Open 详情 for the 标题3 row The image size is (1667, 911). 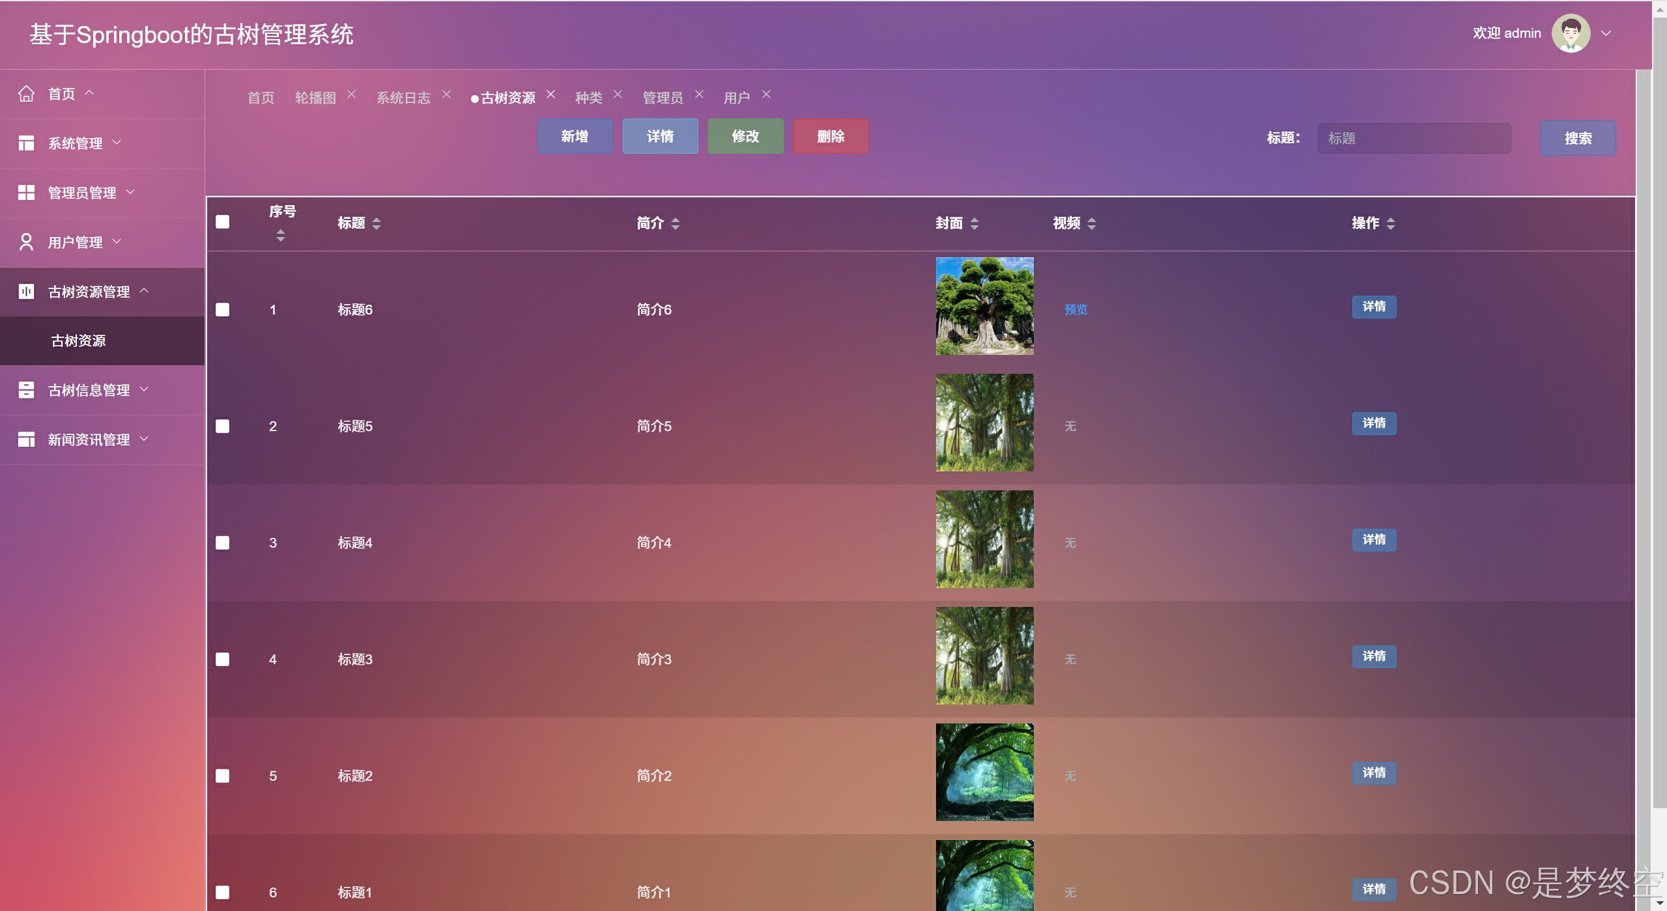1374,656
